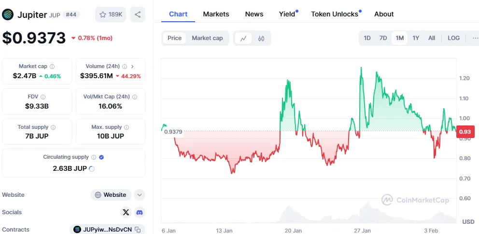The width and height of the screenshot is (479, 234).
Task: Switch to the Token Unlocks tab
Action: [335, 14]
